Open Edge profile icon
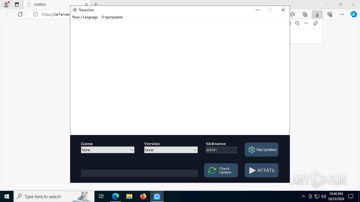 tap(6, 4)
